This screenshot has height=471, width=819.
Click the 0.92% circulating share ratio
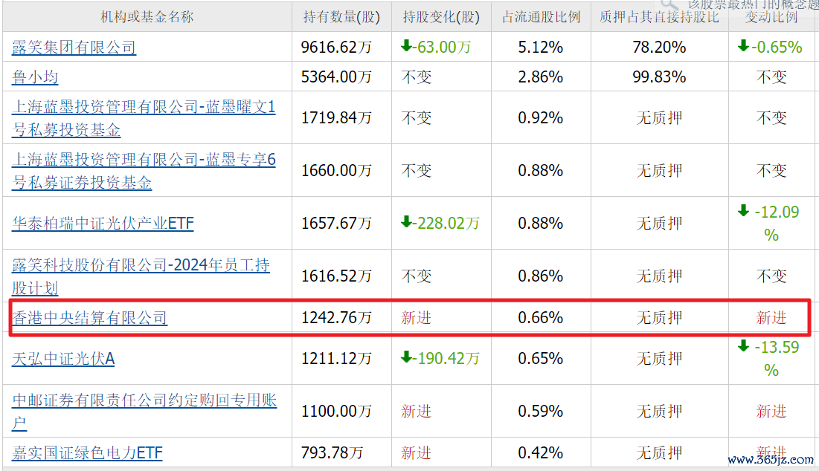point(541,118)
